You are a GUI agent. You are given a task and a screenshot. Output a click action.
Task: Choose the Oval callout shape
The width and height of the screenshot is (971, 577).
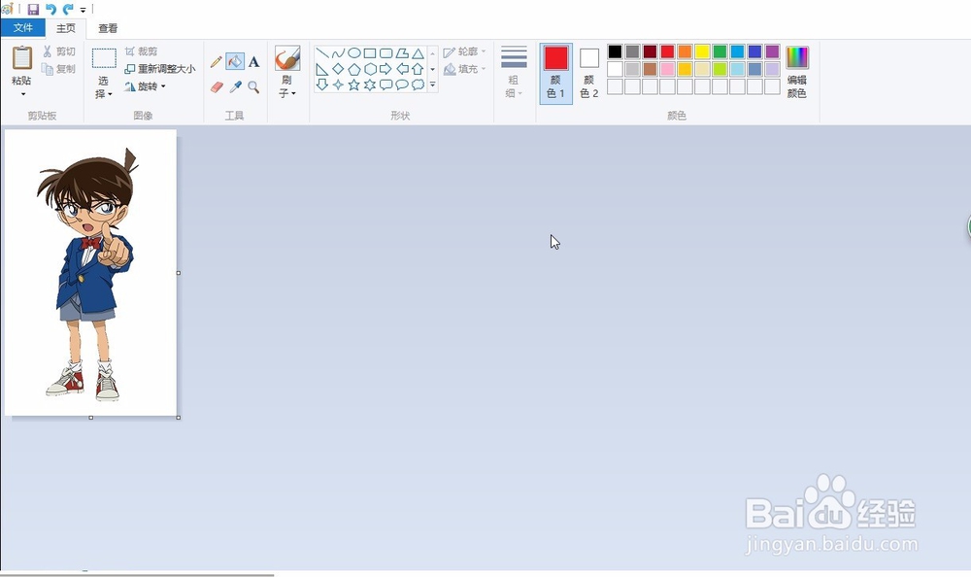pos(403,85)
